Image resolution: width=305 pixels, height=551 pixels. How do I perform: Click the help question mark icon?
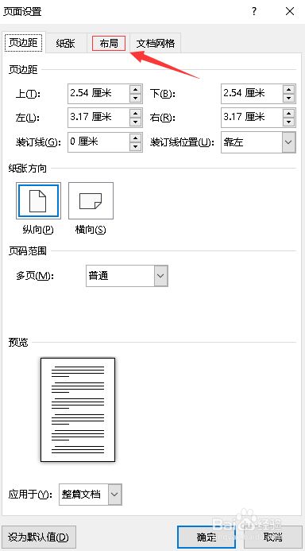click(x=254, y=12)
